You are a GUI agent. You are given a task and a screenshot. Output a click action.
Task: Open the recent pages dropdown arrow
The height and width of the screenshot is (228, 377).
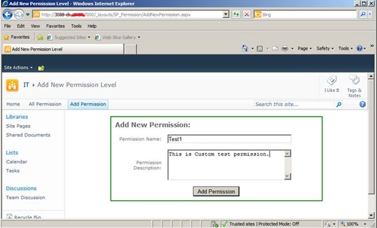[x=28, y=15]
